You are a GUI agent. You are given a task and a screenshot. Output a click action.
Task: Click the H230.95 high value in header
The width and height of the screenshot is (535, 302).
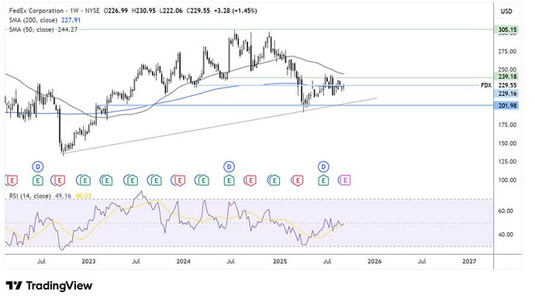pos(143,11)
